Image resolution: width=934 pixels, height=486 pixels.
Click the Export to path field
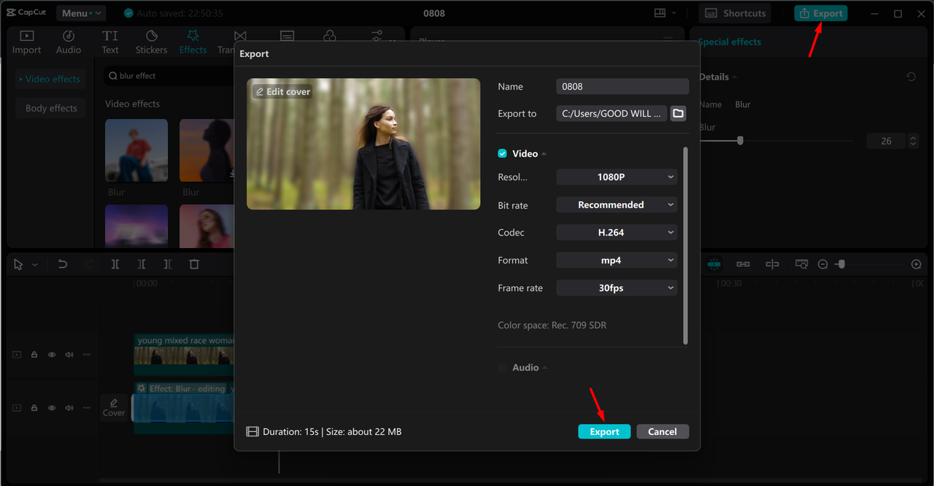click(x=611, y=113)
